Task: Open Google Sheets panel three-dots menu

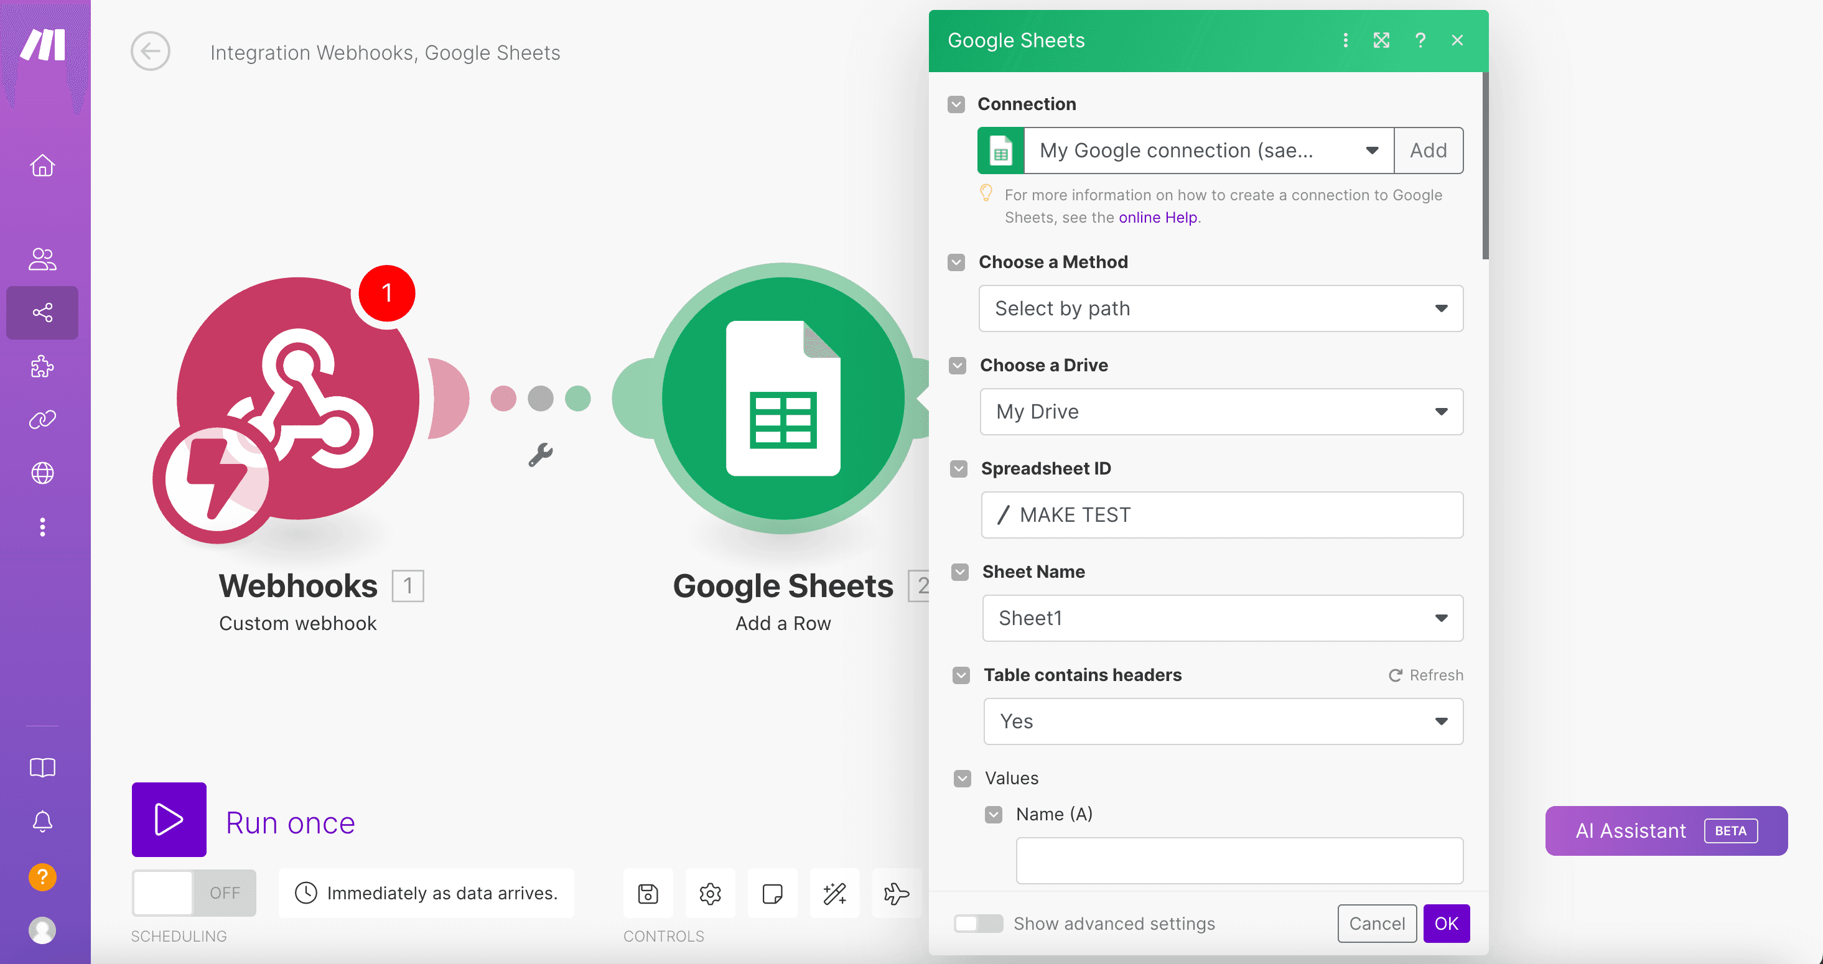Action: click(1345, 40)
